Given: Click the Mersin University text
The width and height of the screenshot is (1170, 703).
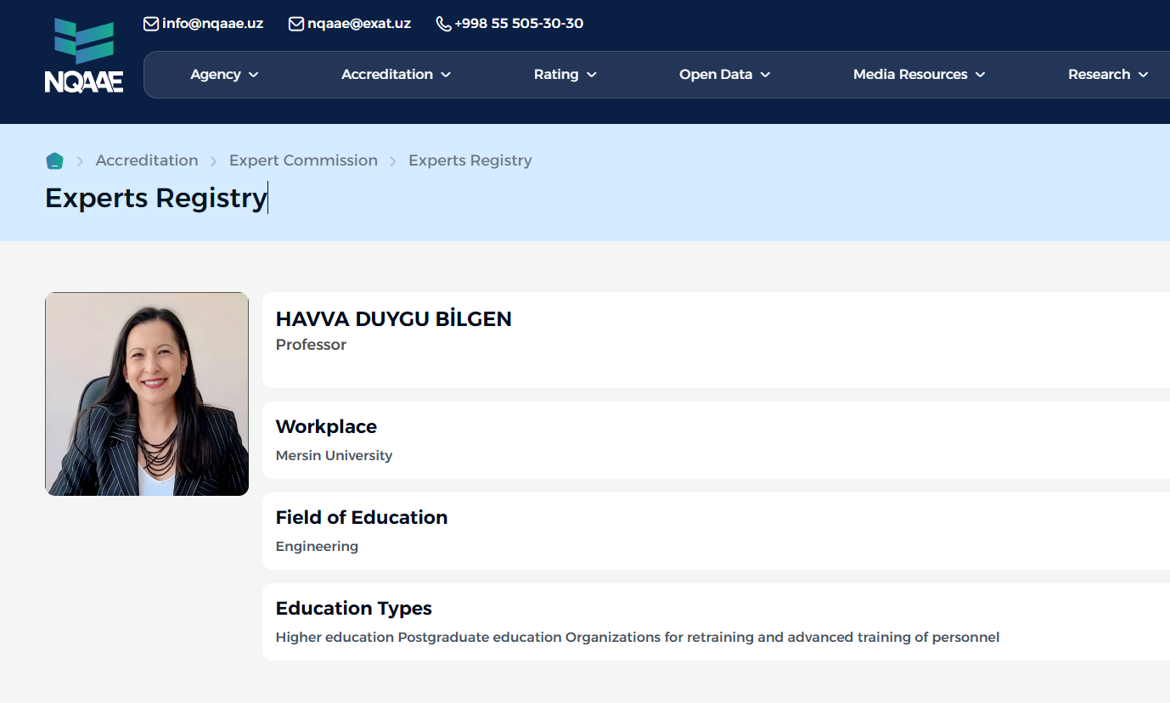Looking at the screenshot, I should click(x=334, y=456).
